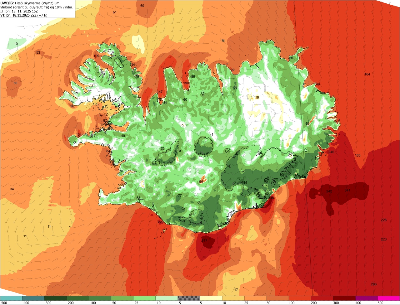Click the map value '286' near the bottom right
This screenshot has height=305, width=400.
[374, 284]
